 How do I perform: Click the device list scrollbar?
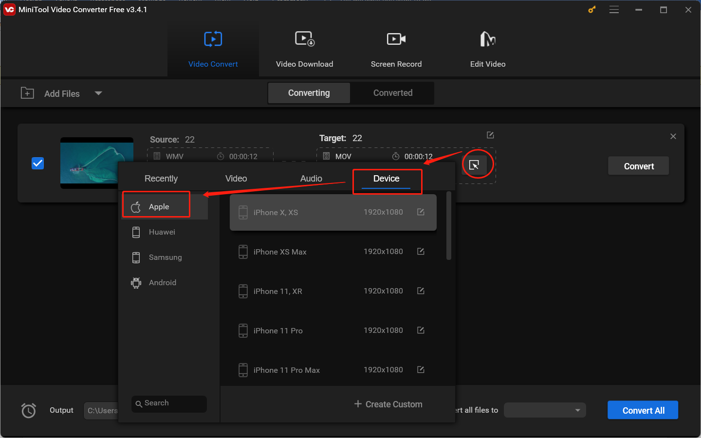(x=449, y=226)
